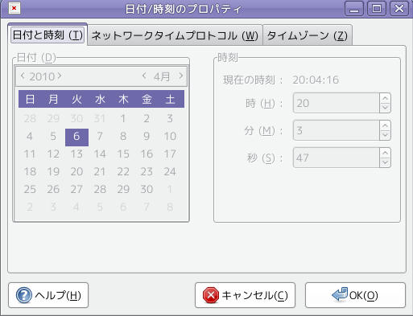Click the red X window menu icon
Screen dimensions: 413x316
(x=14, y=8)
